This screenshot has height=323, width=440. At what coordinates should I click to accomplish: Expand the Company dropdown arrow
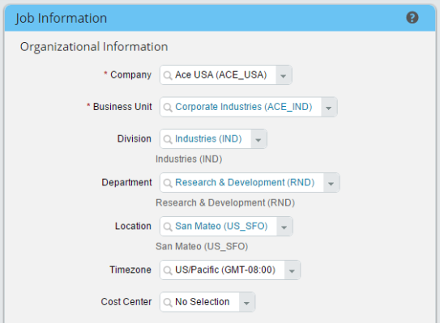(x=284, y=75)
